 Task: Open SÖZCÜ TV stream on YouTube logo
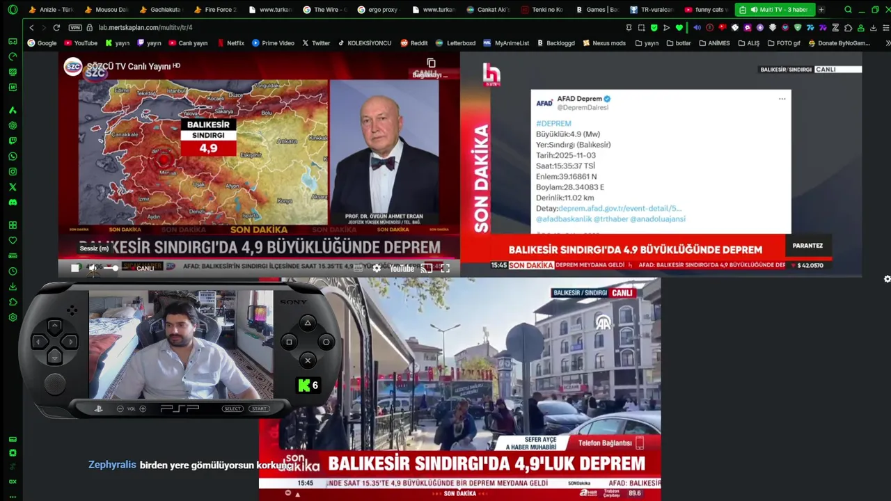[402, 268]
